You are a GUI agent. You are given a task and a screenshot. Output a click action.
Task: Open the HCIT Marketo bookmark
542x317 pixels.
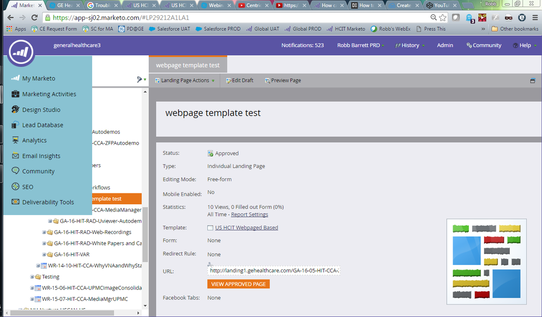346,29
